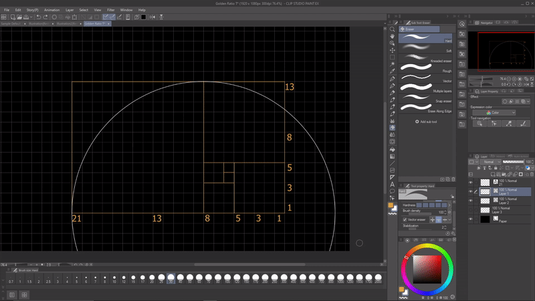
Task: Open the Filter menu
Action: 110,10
